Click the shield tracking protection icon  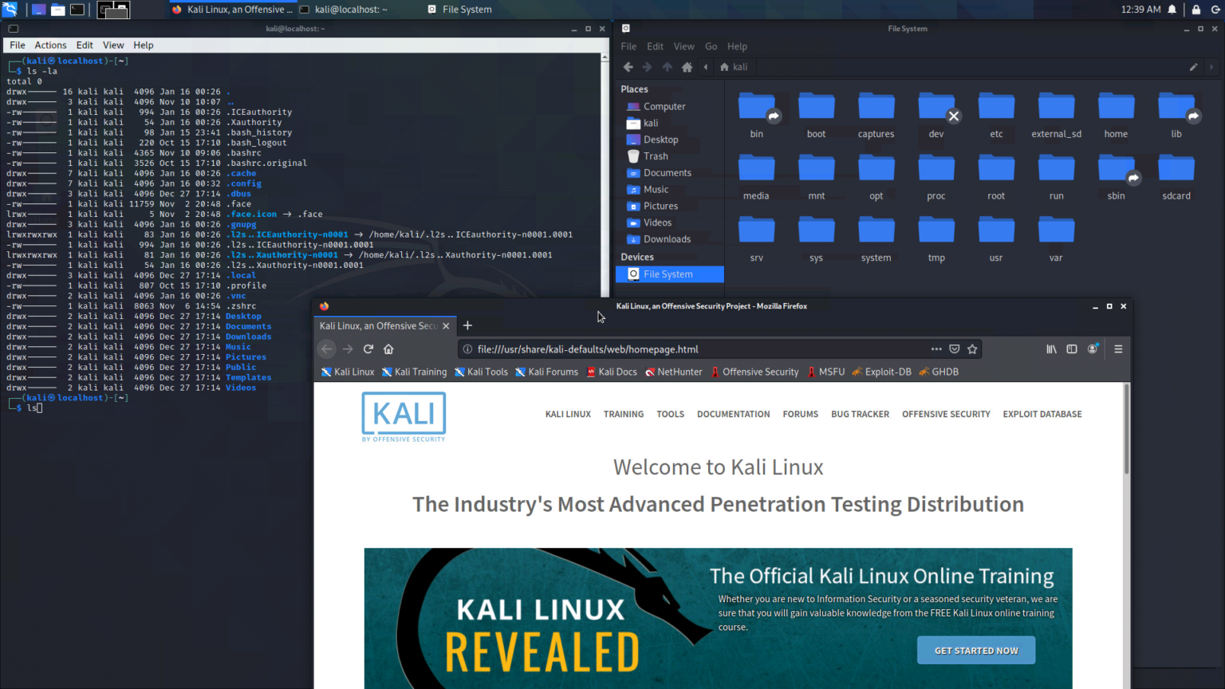pyautogui.click(x=955, y=348)
